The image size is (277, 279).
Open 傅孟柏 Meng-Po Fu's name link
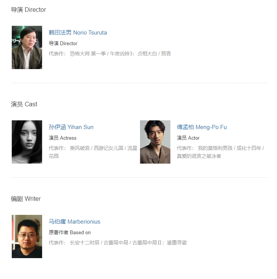(x=202, y=127)
